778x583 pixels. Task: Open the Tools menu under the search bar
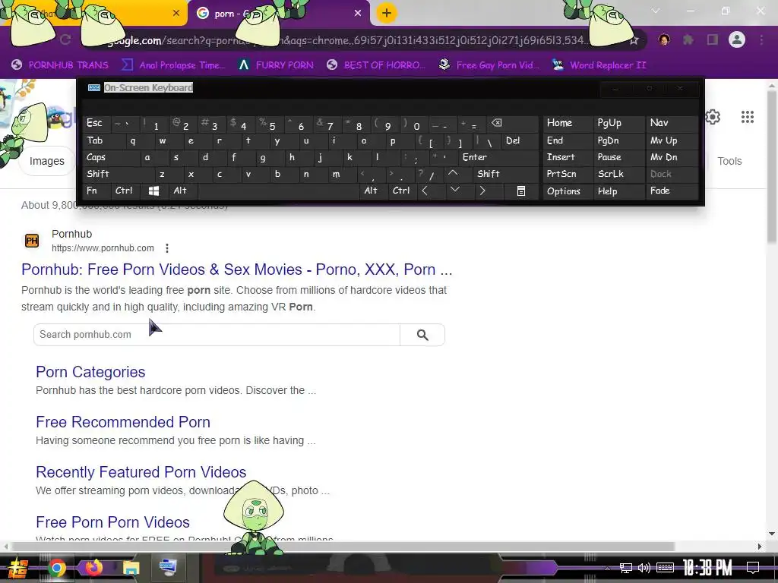tap(729, 161)
